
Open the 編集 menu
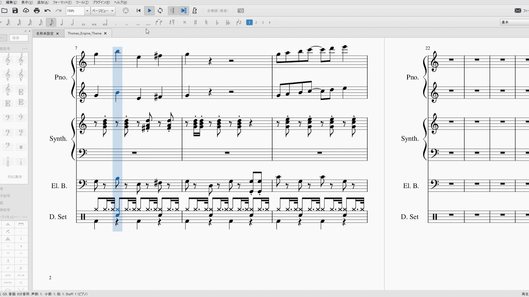click(12, 2)
